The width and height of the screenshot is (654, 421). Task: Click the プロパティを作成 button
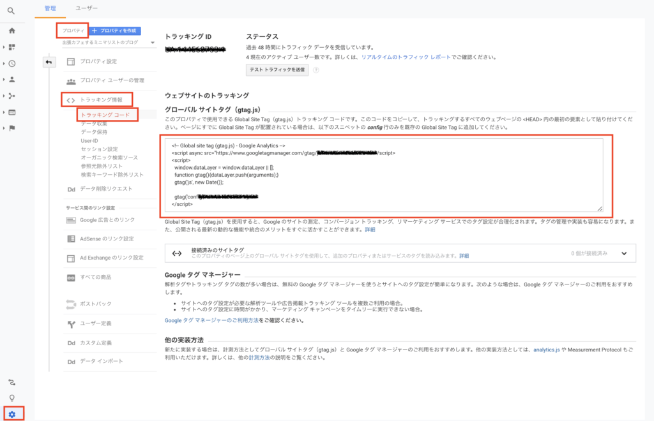pyautogui.click(x=115, y=31)
